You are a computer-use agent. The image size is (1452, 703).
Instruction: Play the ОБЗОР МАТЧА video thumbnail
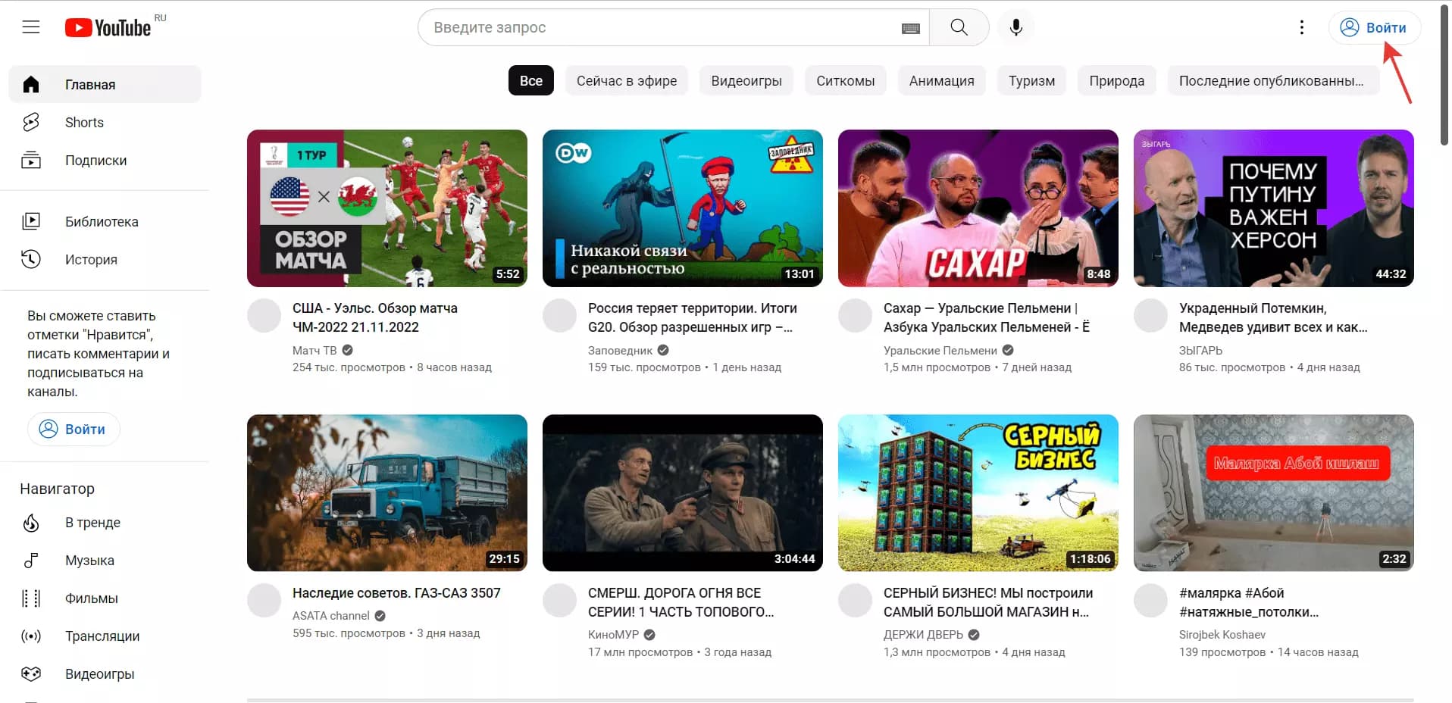pos(387,208)
